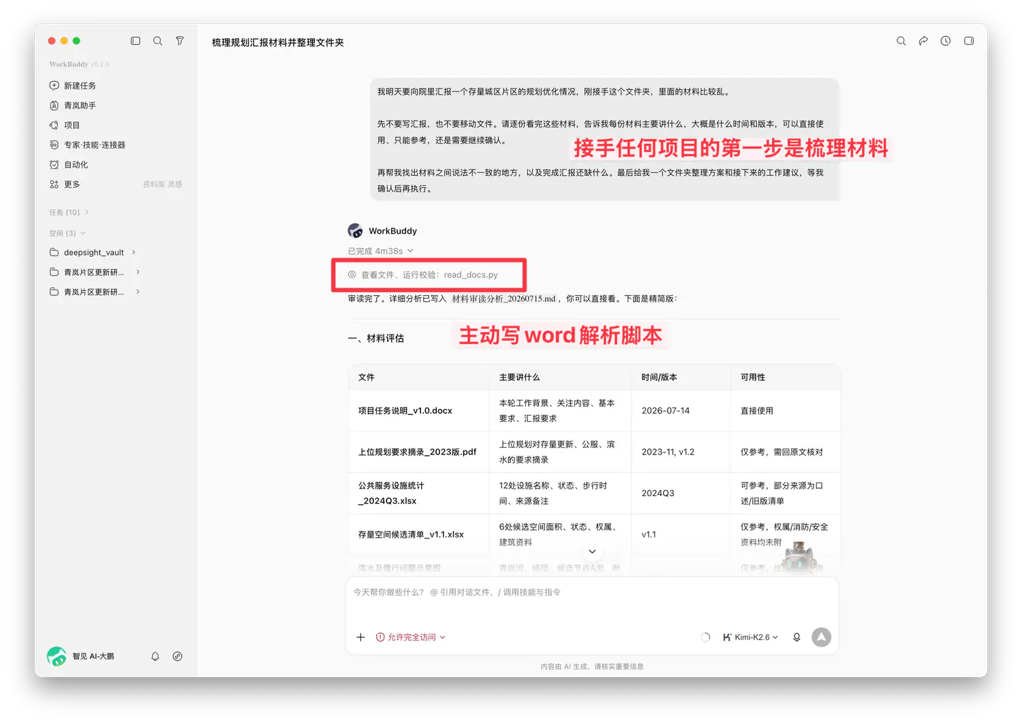Click the send arrow button
This screenshot has width=1022, height=723.
[x=822, y=638]
